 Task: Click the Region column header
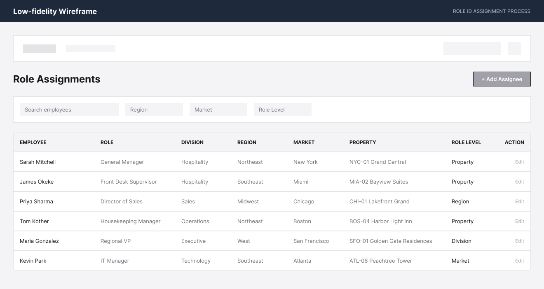(x=247, y=142)
